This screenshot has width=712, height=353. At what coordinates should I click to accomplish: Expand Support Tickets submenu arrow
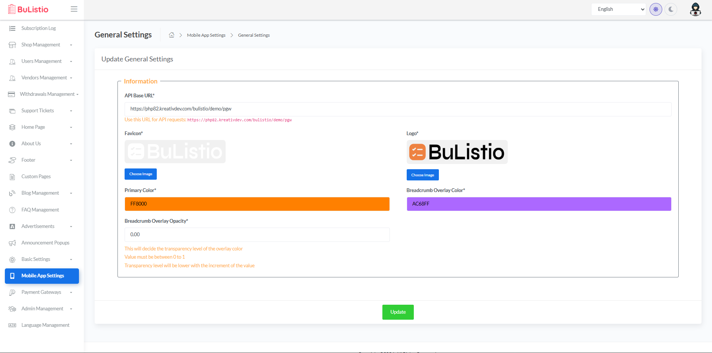pos(71,111)
